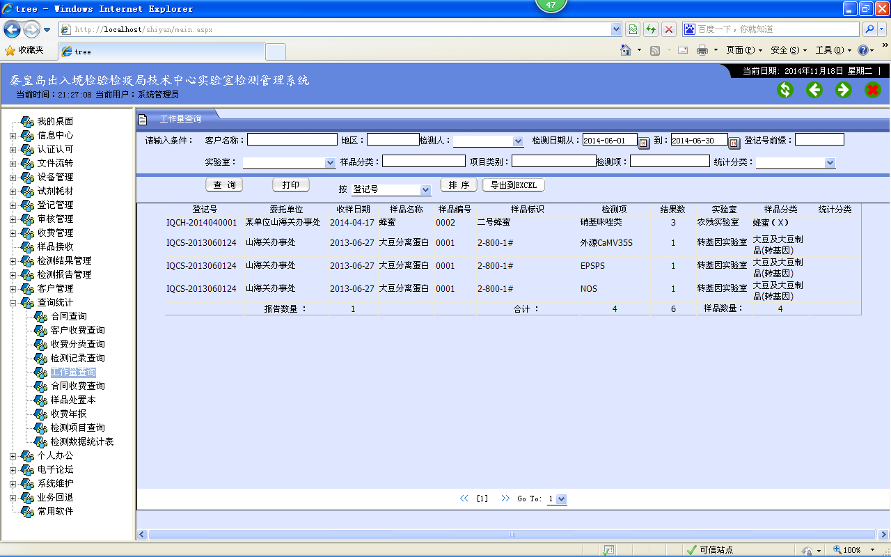Image resolution: width=891 pixels, height=557 pixels.
Task: Select 检测记录查询 in the sidebar
Action: point(77,358)
